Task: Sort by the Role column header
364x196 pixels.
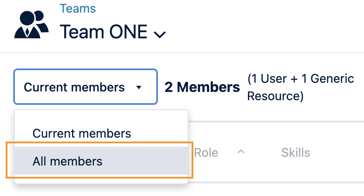Action: pos(206,152)
